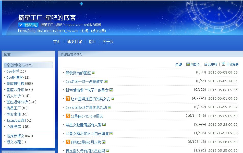Screen dimensions: 243x153
Task: Open the 星座八卦谈 category
Action: 19,90
